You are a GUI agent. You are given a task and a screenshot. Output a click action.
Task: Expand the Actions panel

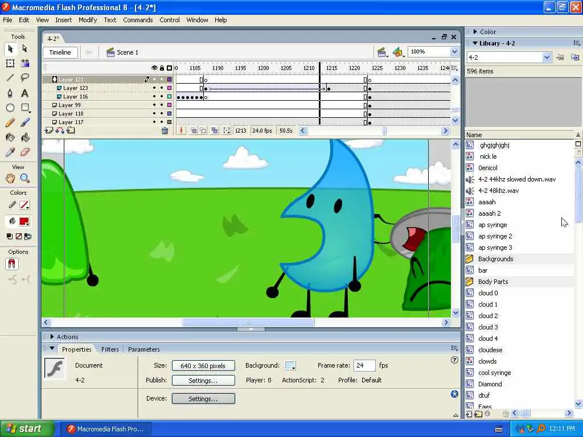52,337
